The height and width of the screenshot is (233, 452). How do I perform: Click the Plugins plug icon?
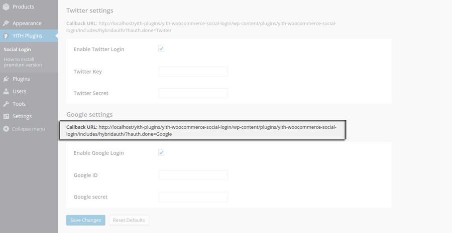6,79
